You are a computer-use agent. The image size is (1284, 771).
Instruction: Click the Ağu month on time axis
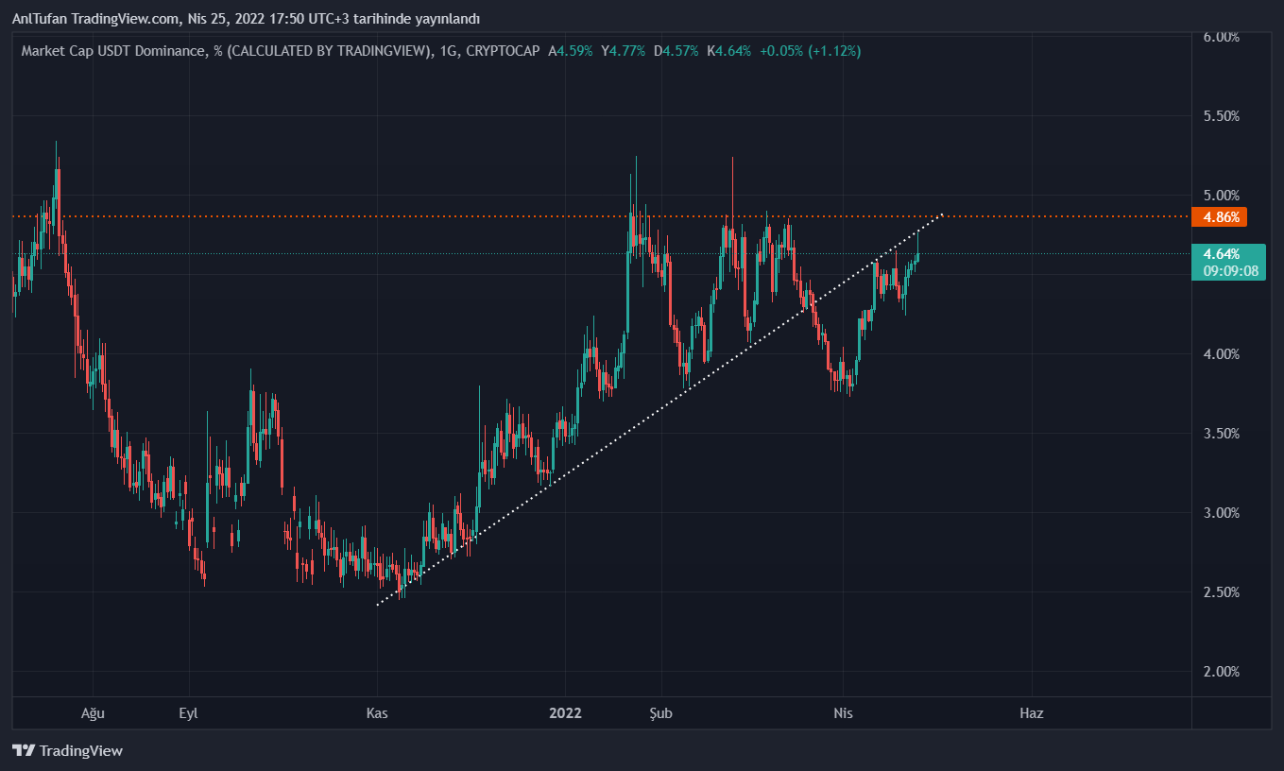91,713
